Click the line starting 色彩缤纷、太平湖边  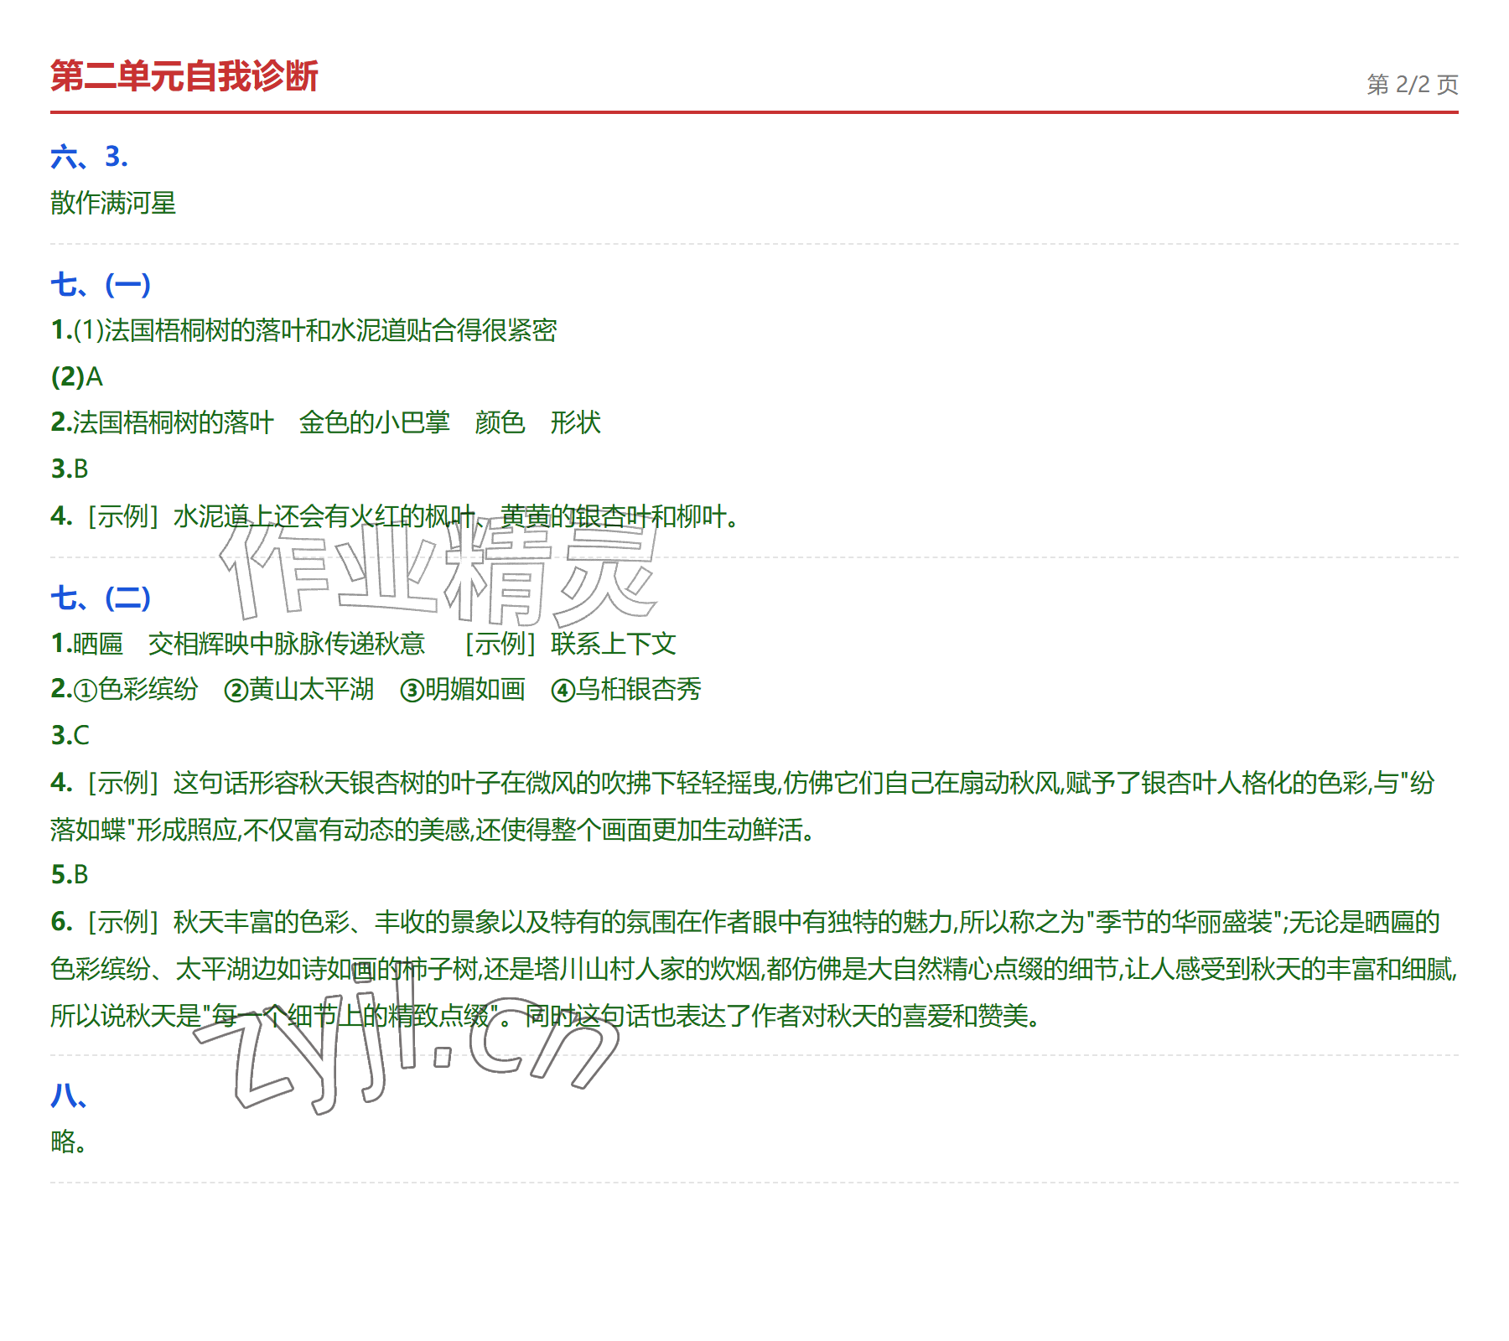(x=754, y=969)
